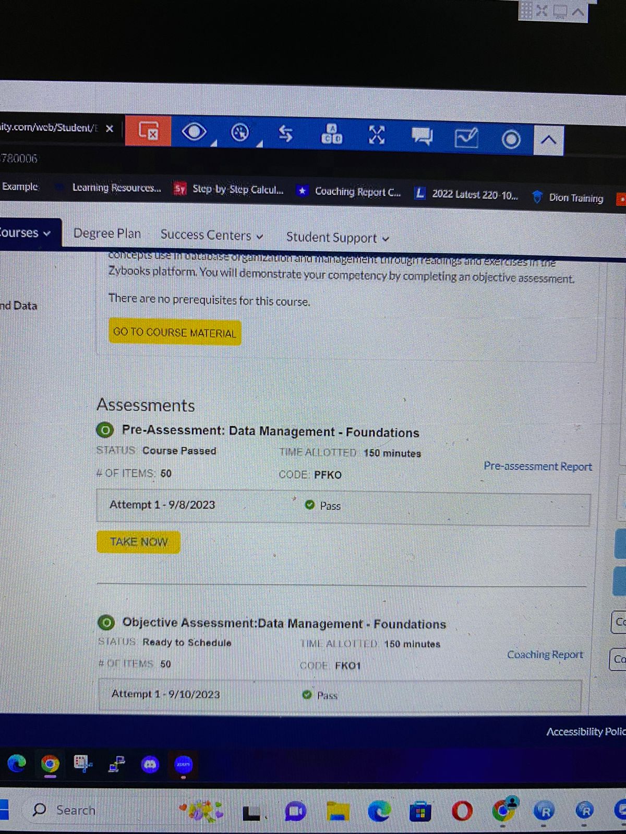Open the network computers icon in the remote taskbar

pyautogui.click(x=116, y=764)
